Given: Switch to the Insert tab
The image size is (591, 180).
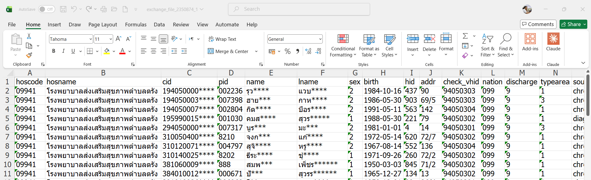Looking at the screenshot, I should (x=54, y=25).
